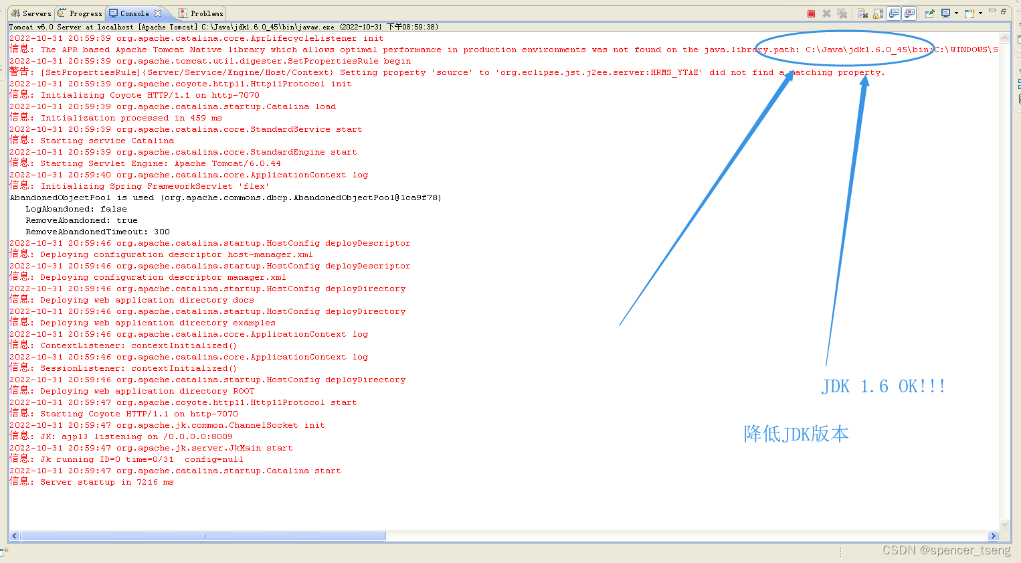Open a new console

969,12
